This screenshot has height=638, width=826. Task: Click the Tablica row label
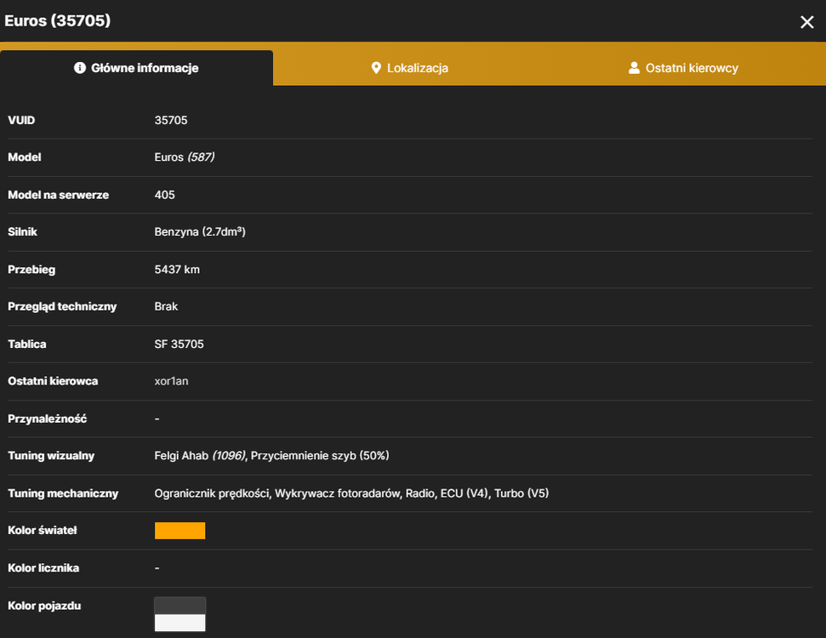[27, 344]
